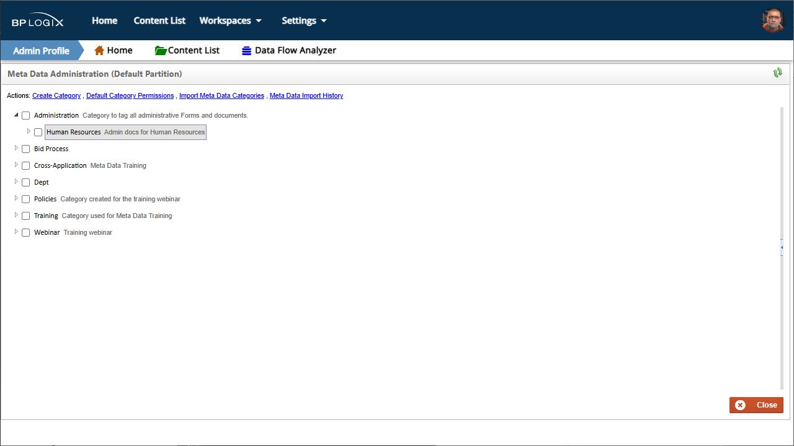Tick the Webinar checkbox

click(x=26, y=233)
